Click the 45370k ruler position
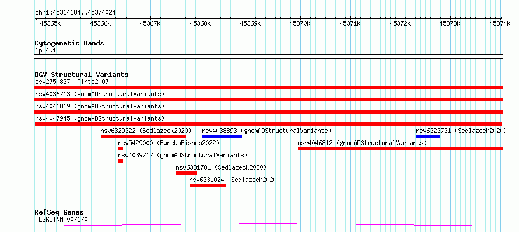Screen dimensions: 519x232 coord(300,23)
